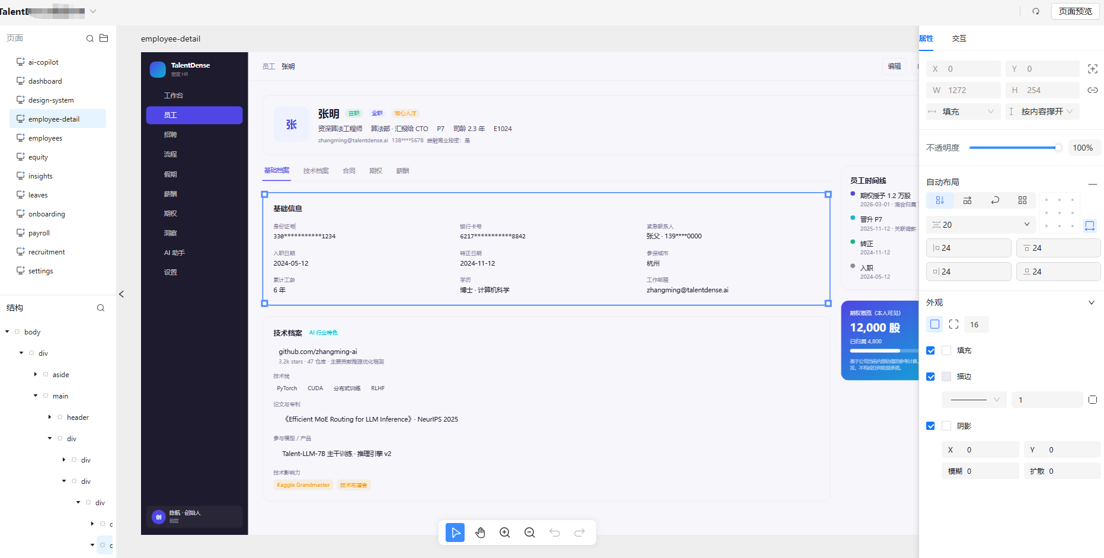The image size is (1104, 558).
Task: Remove 自动布局 with the minus icon
Action: pos(1093,184)
